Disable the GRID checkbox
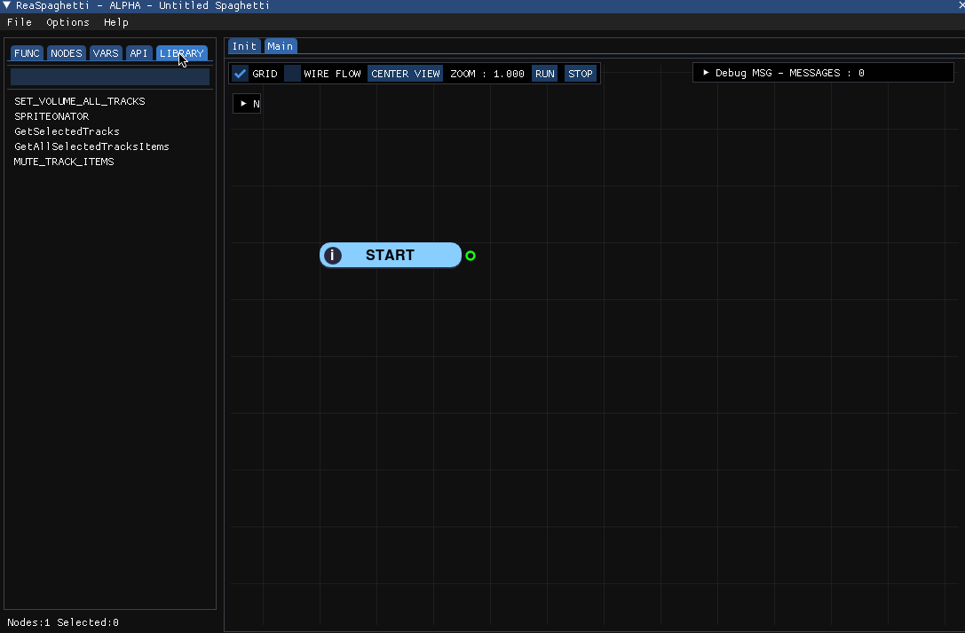This screenshot has height=633, width=965. click(x=240, y=73)
